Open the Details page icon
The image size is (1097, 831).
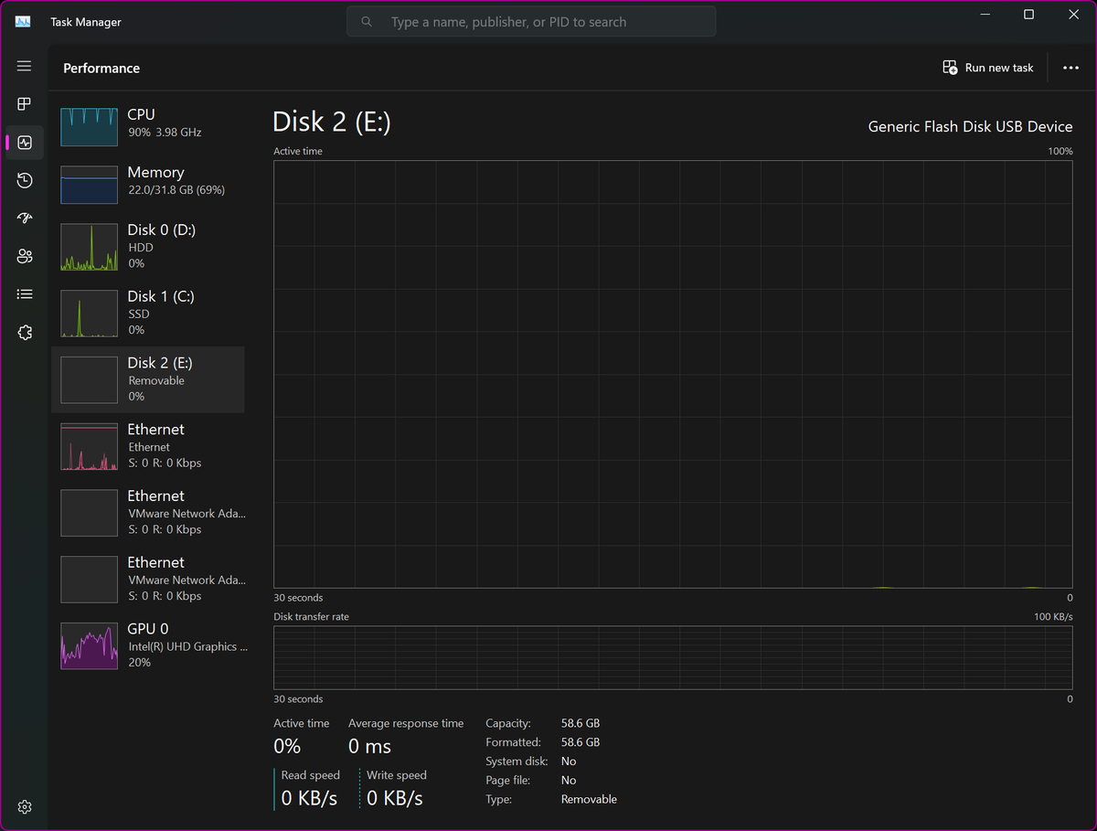point(25,294)
